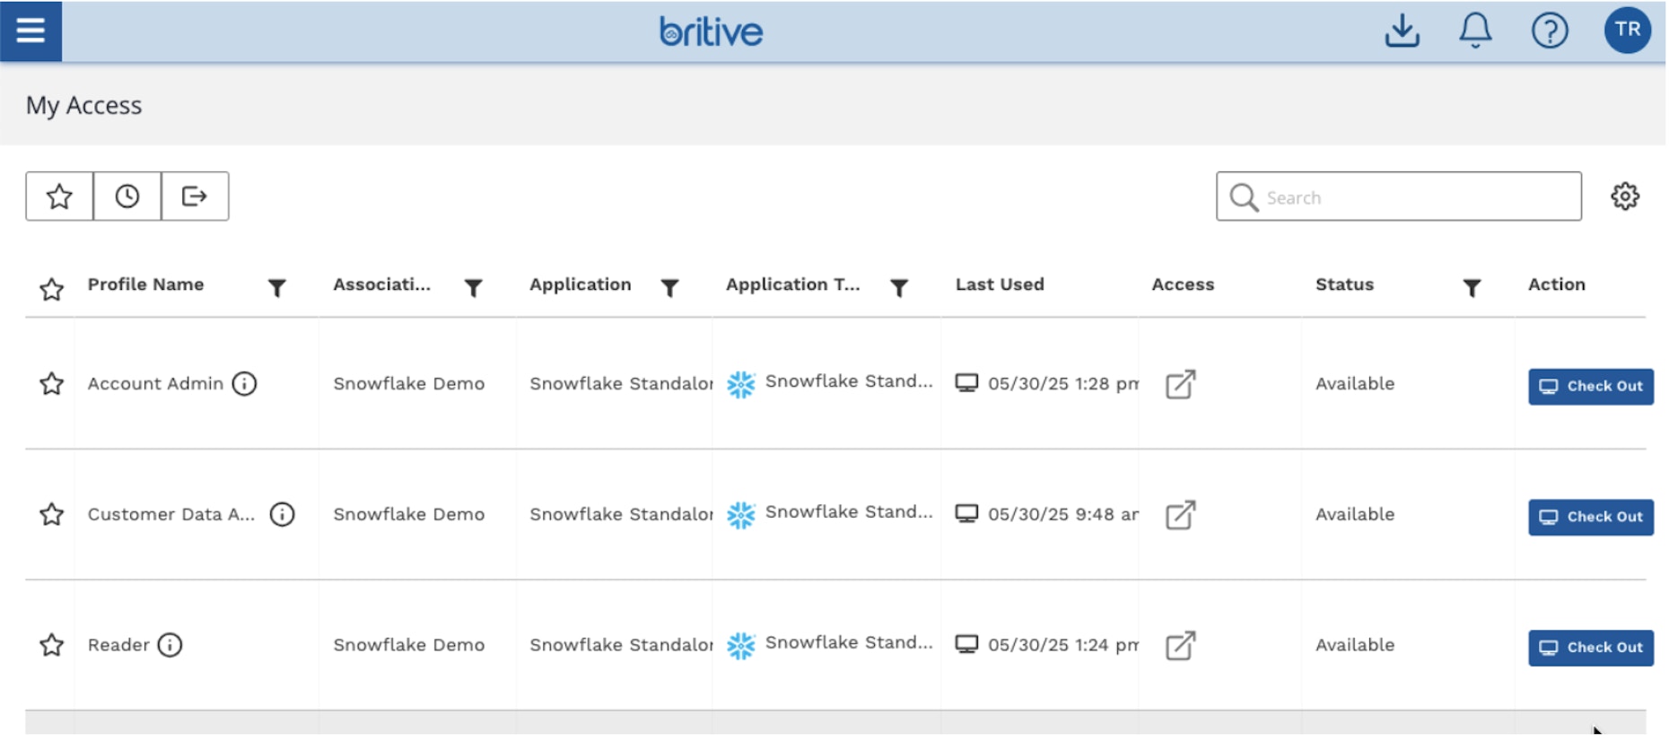
Task: Click the Snowflake icon in Customer Data row
Action: point(741,515)
